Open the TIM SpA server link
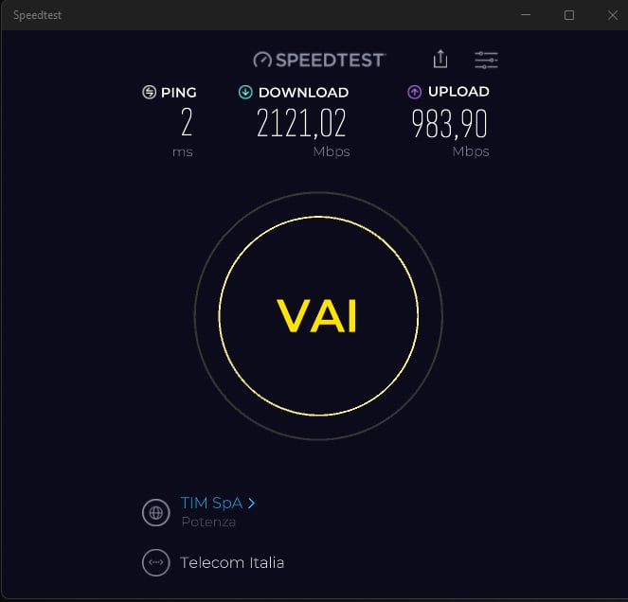The width and height of the screenshot is (628, 602). [x=211, y=504]
